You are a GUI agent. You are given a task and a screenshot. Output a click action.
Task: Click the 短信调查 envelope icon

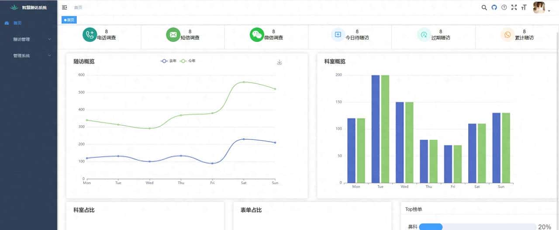point(173,35)
